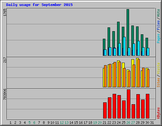Viewport: 162px width, 126px height.
Task: Click day label 29 on the axis
Action: [x=142, y=123]
